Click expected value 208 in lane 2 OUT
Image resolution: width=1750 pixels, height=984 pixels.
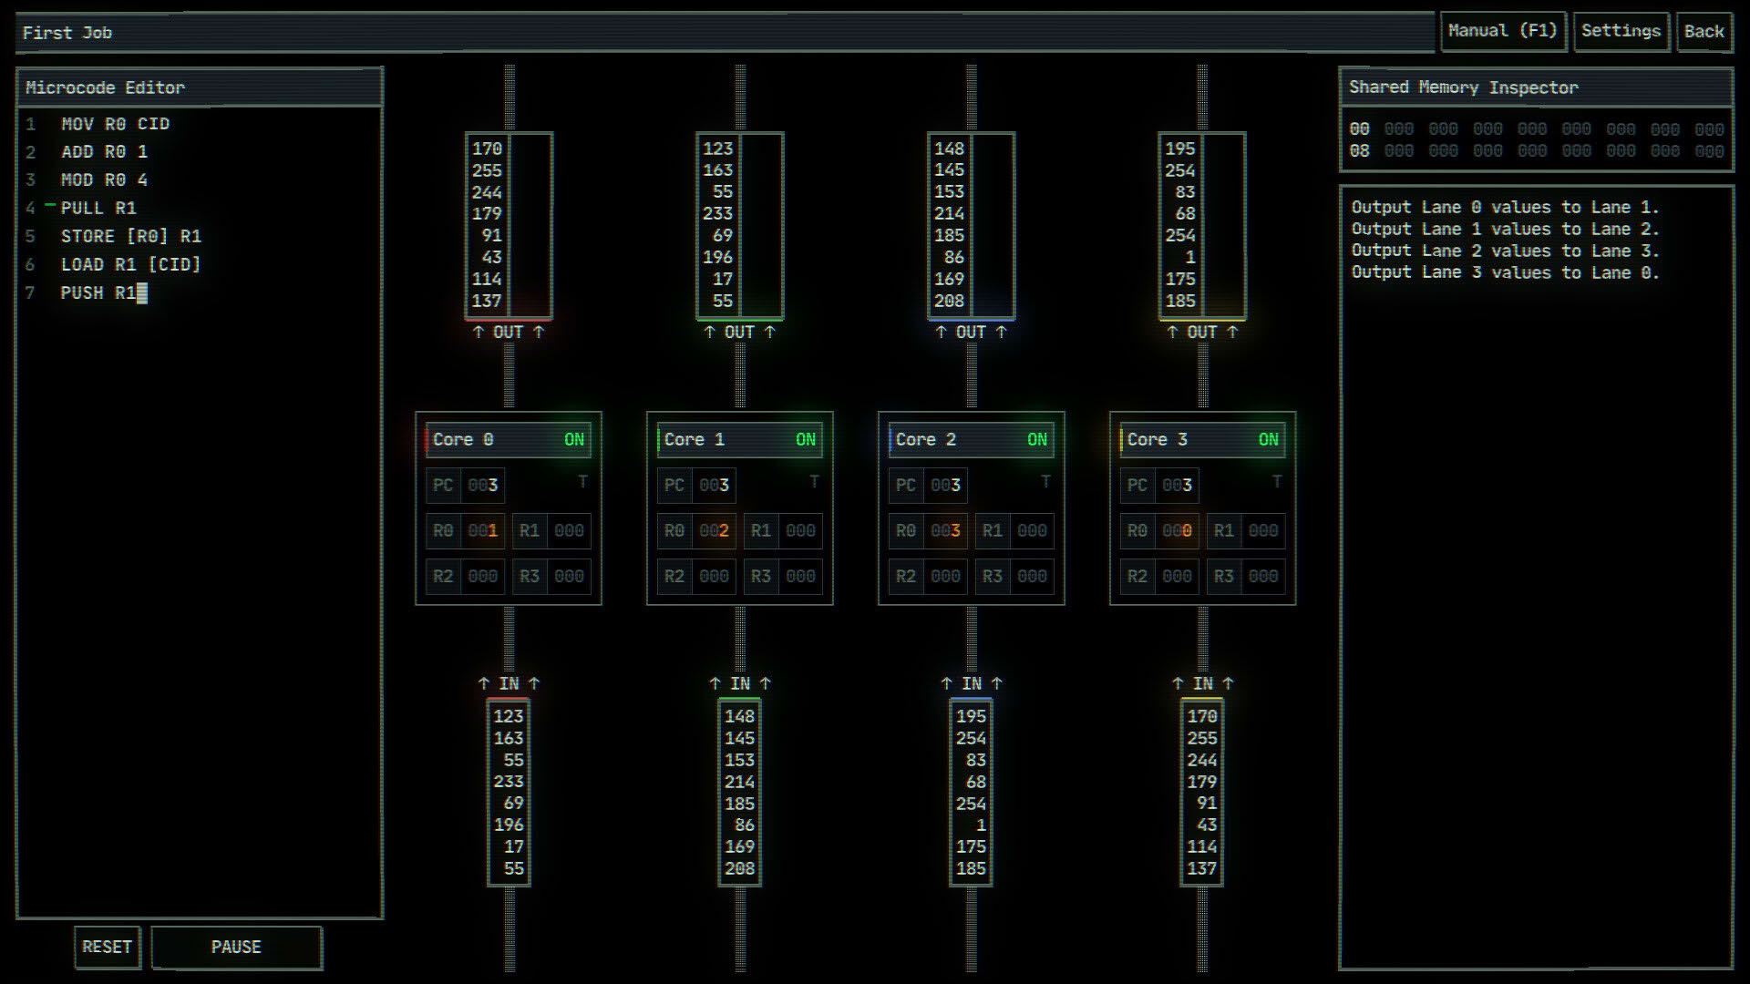(x=950, y=301)
